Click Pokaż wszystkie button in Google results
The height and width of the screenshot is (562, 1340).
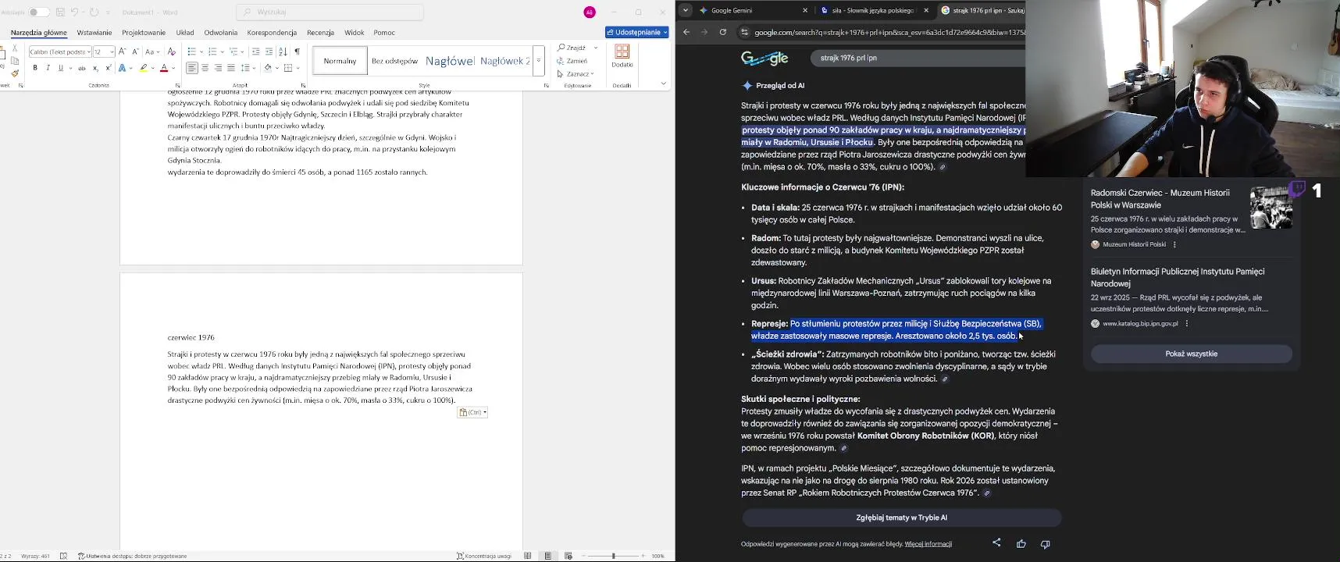[x=1191, y=354]
